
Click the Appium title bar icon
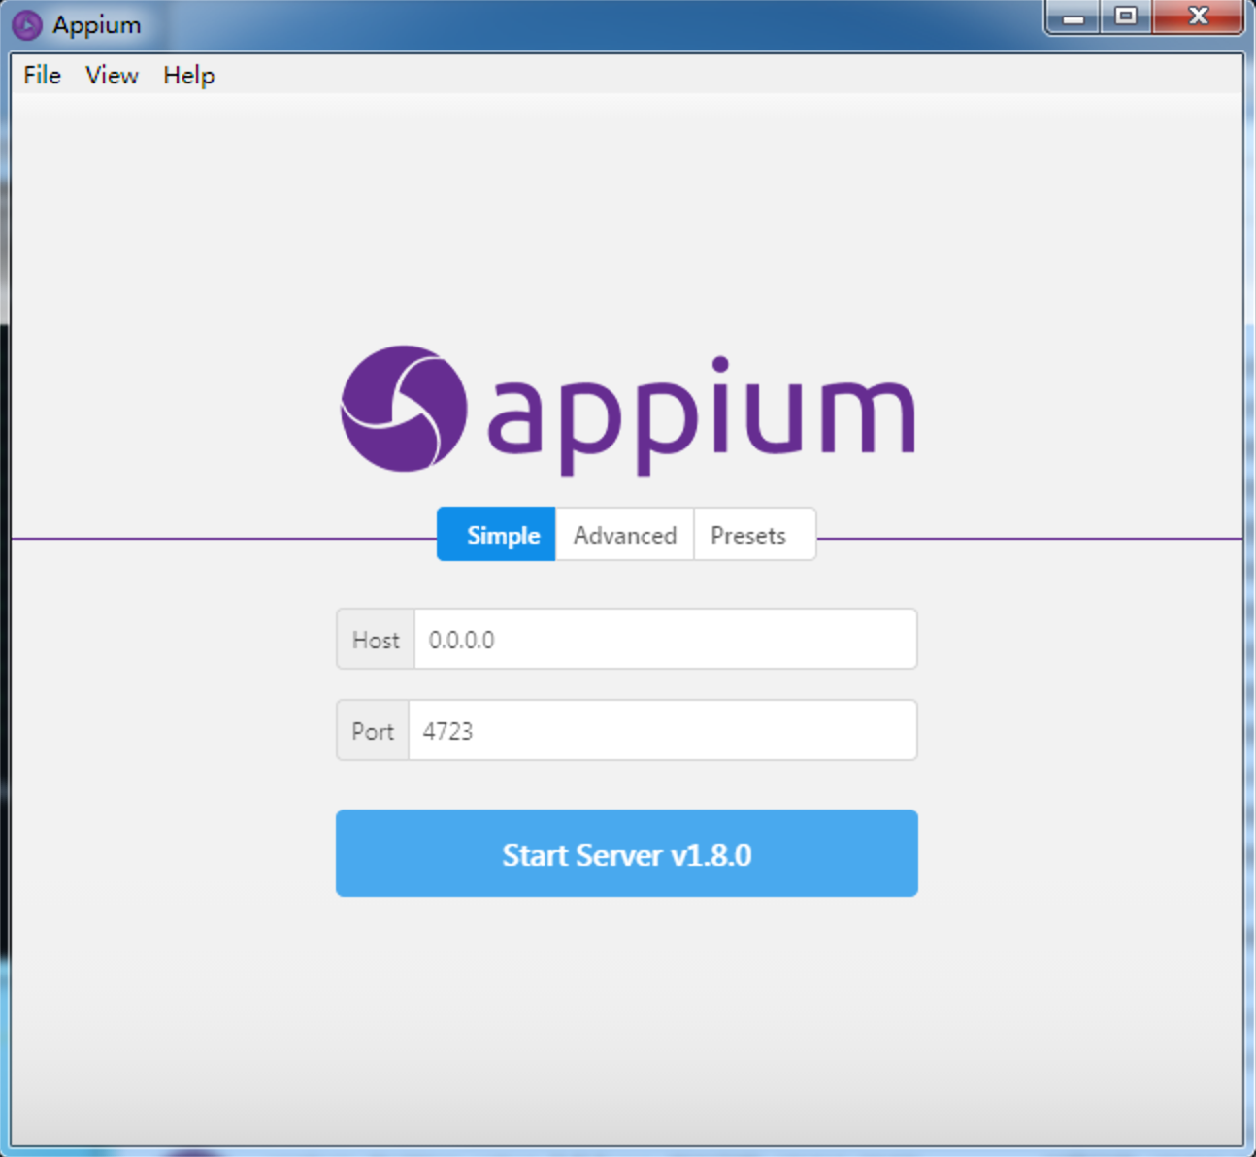pyautogui.click(x=27, y=24)
